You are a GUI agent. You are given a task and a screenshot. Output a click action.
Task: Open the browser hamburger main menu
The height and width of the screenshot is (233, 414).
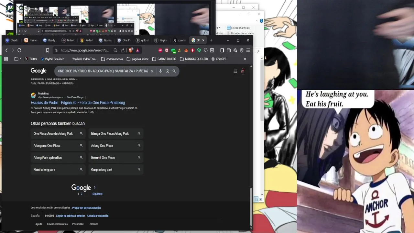[x=248, y=50]
